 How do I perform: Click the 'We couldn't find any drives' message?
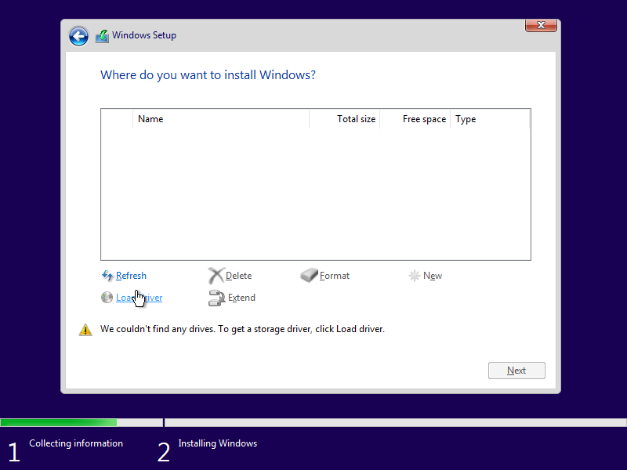[x=242, y=329]
